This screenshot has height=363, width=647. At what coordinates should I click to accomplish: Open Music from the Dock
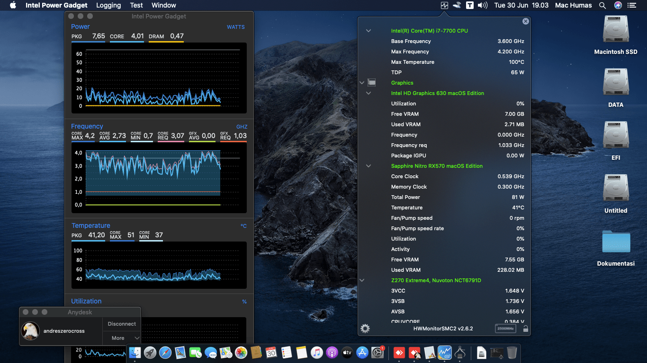coord(317,352)
